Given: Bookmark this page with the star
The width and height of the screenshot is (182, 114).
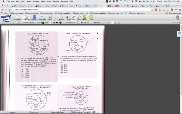Looking at the screenshot, I should 152,10.
